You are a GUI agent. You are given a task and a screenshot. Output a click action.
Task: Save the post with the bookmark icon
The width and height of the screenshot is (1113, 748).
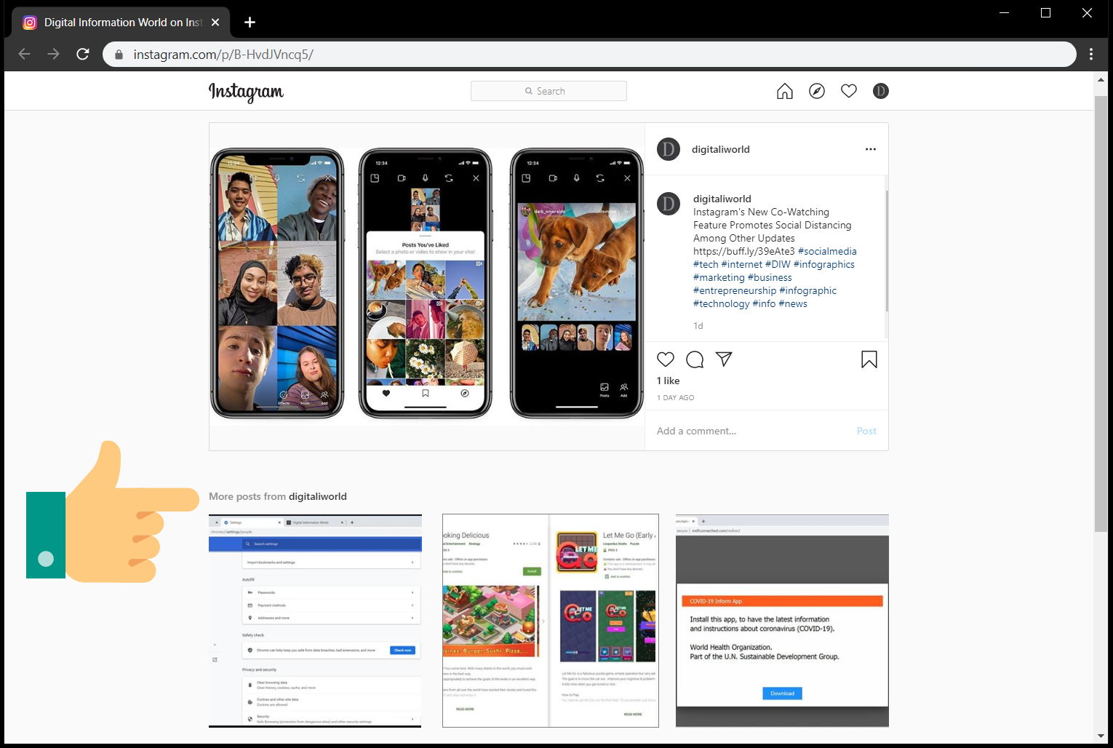[x=869, y=359]
